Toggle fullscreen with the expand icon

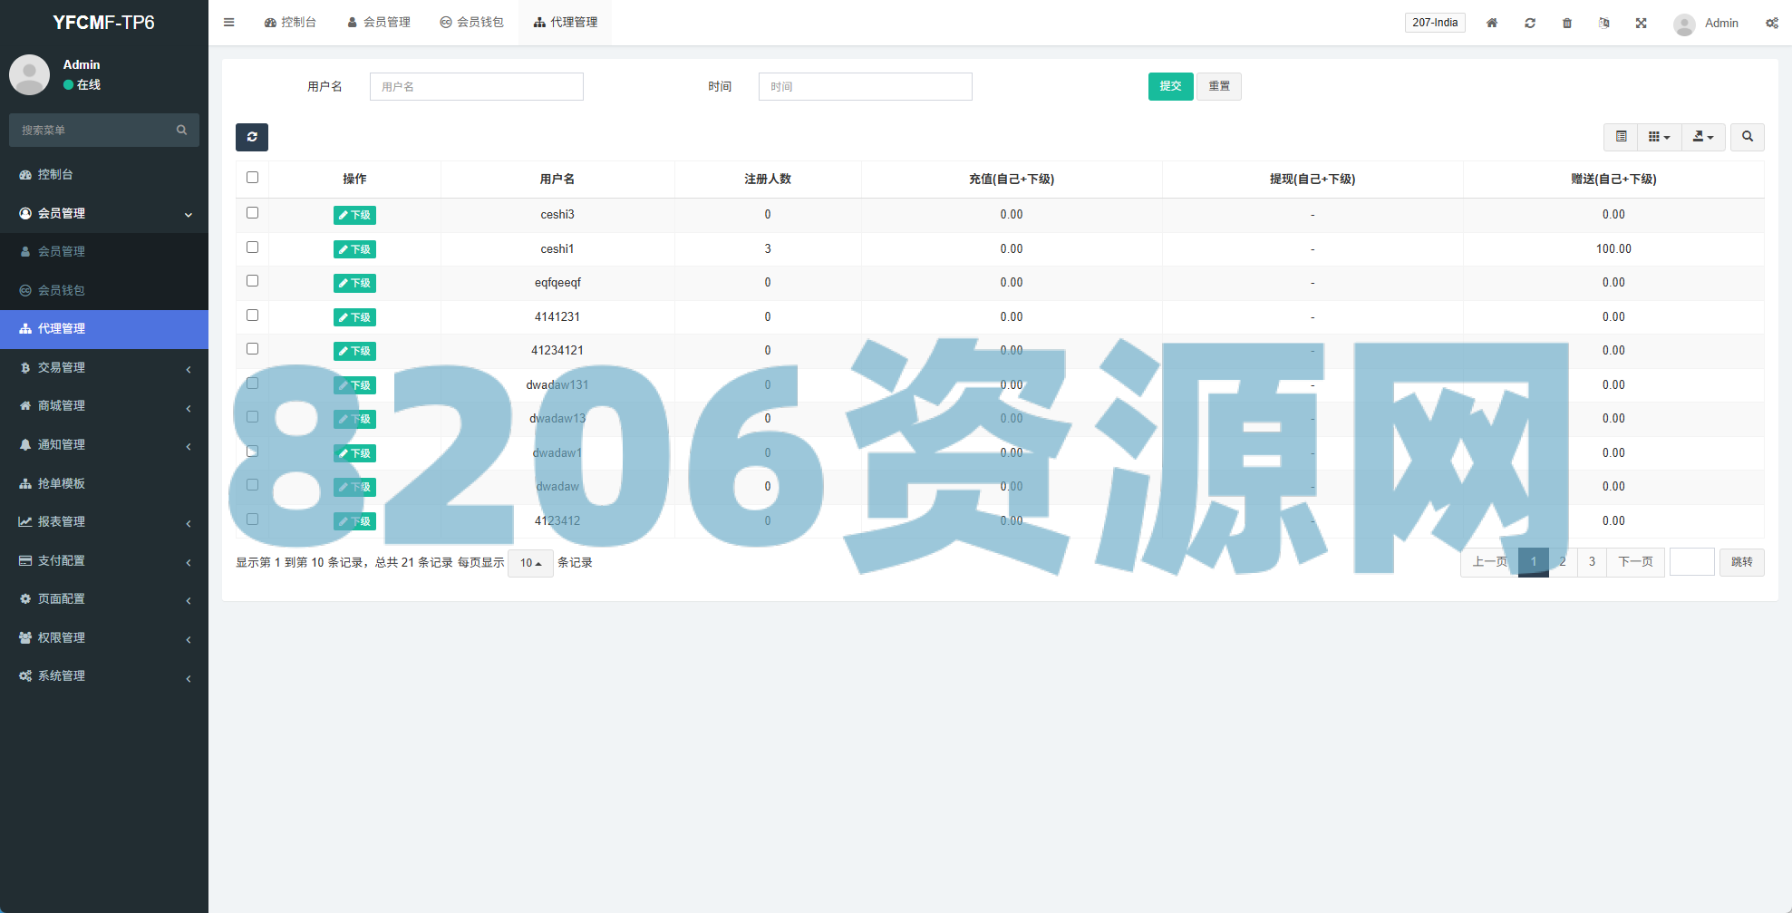pyautogui.click(x=1641, y=23)
